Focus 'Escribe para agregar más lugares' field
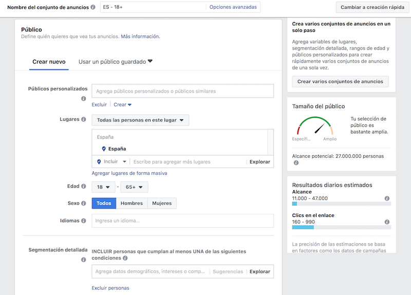The image size is (411, 295). (188, 162)
